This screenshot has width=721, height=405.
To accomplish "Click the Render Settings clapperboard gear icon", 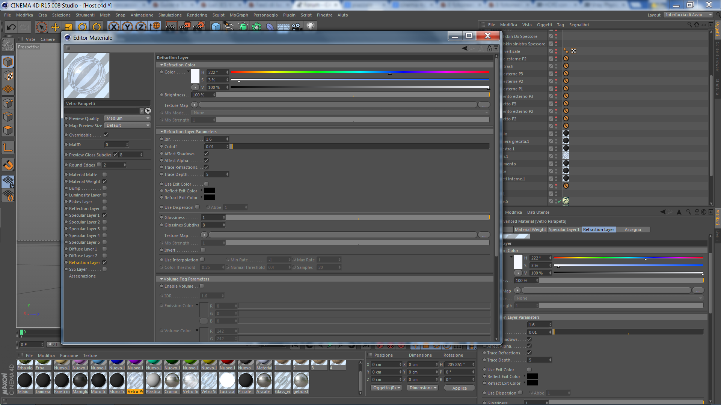I will (198, 27).
